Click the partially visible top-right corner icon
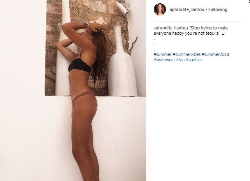Screen dimensions: 250x181 249,1
